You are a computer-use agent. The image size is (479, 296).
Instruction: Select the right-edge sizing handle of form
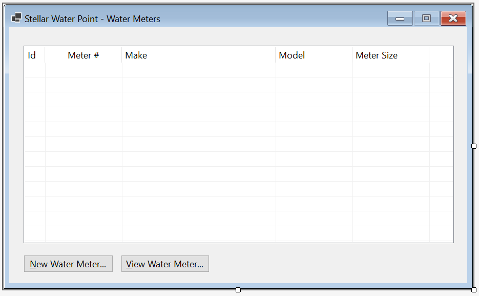pyautogui.click(x=474, y=146)
